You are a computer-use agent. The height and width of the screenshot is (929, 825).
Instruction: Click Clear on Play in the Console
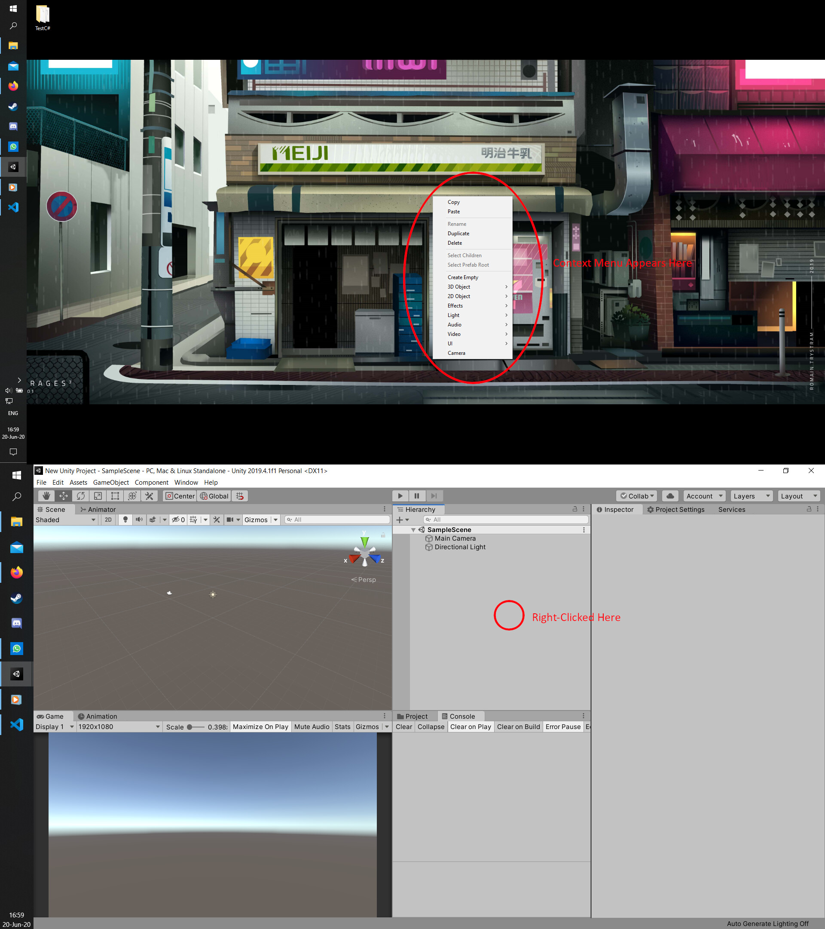tap(471, 726)
